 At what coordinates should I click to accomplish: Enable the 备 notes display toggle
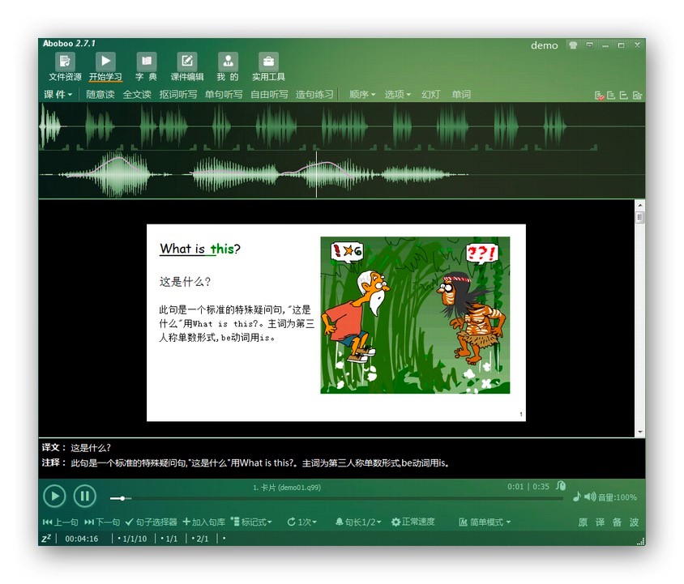point(618,522)
